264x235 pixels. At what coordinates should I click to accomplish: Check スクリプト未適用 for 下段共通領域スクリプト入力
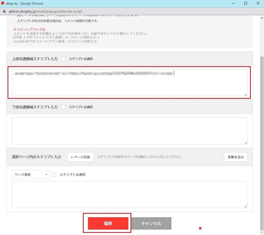click(63, 107)
